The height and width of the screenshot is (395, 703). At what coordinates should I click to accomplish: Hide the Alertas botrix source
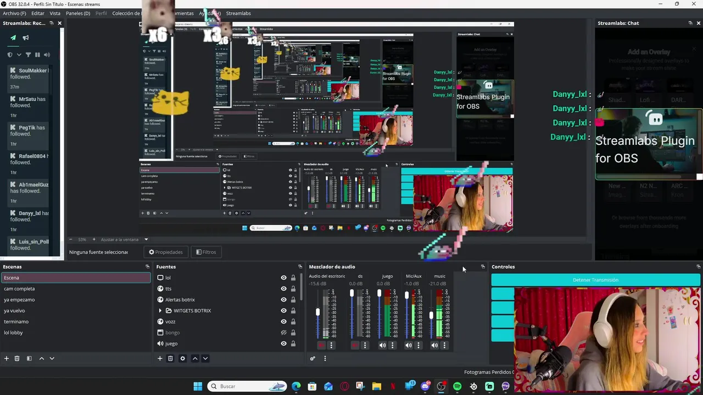tap(283, 300)
